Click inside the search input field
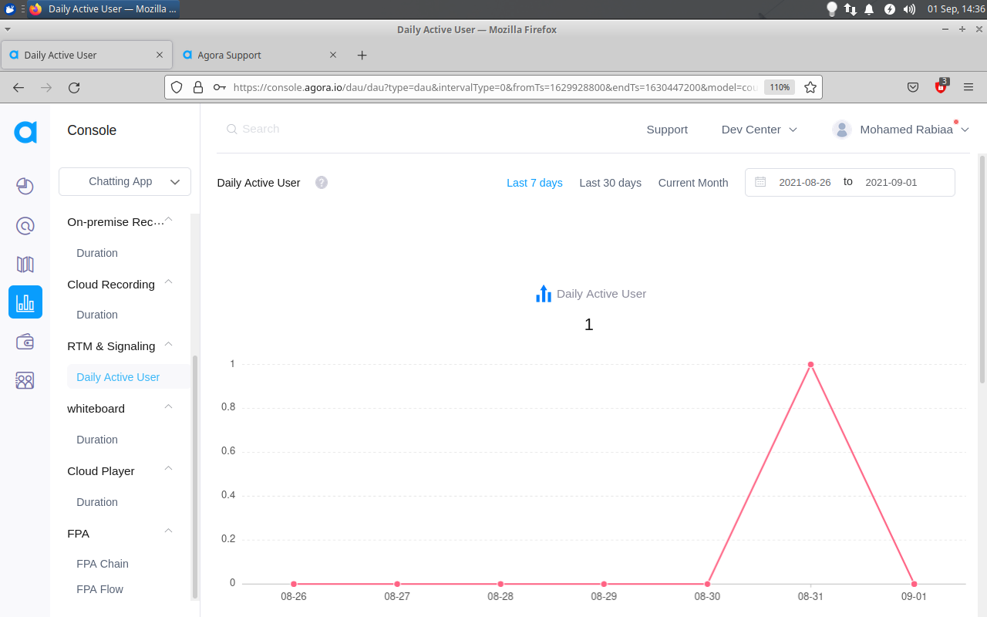Screen dimensions: 987x617 click(278, 128)
